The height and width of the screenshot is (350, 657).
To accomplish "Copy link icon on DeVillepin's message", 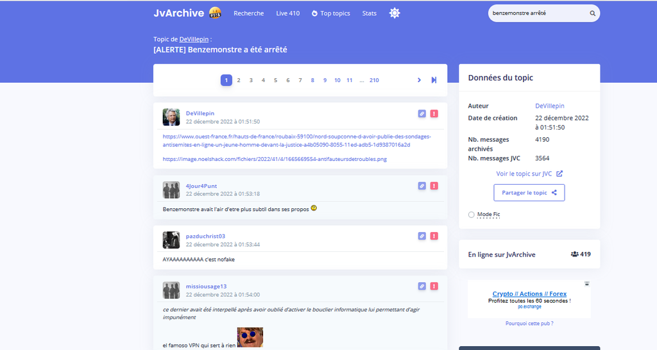I will (422, 113).
